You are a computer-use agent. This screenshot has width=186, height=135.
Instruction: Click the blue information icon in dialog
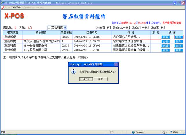click(74, 71)
